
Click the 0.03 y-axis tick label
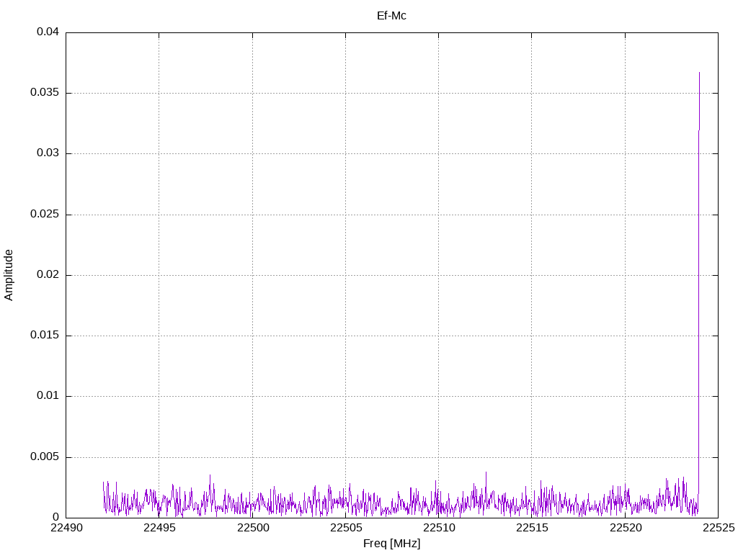pyautogui.click(x=48, y=153)
